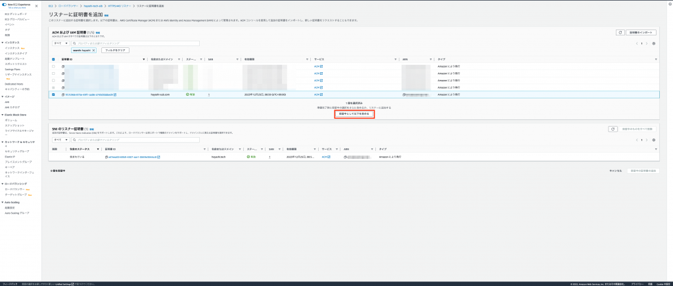673x286 pixels.
Task: Go to ターゲットグループ in the sidebar
Action: coord(16,195)
